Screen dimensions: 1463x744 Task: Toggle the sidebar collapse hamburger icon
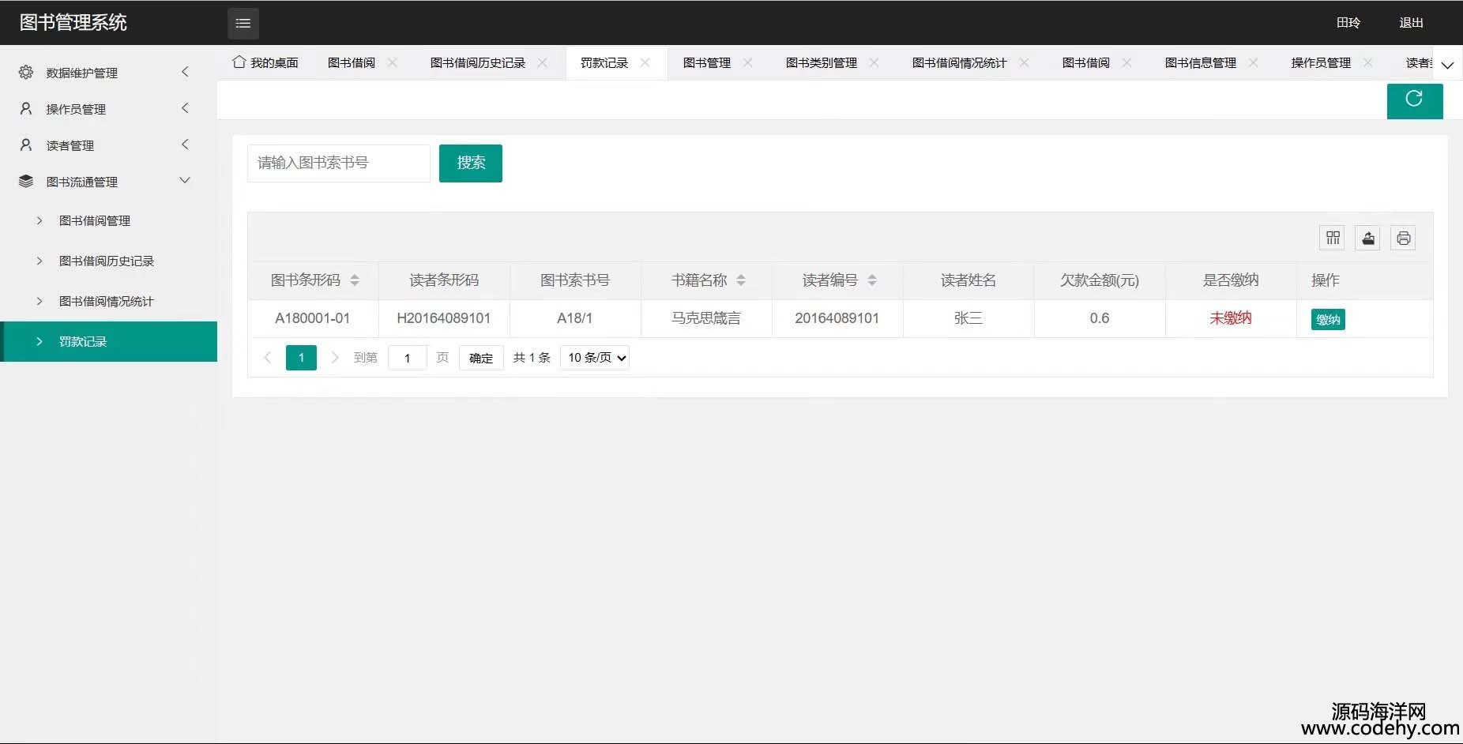click(x=243, y=24)
